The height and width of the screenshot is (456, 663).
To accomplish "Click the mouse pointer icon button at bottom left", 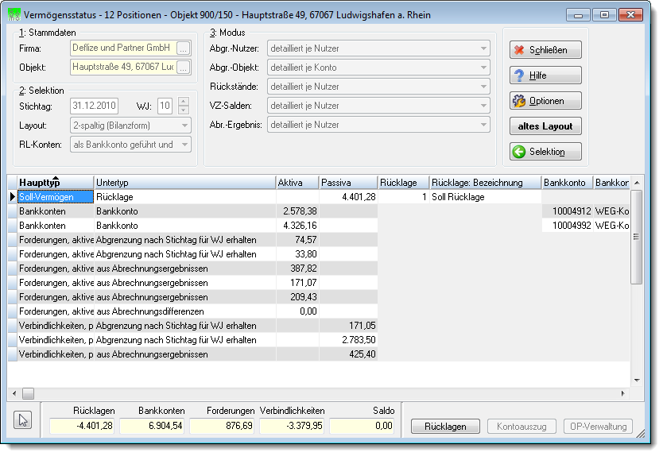I will [x=23, y=419].
